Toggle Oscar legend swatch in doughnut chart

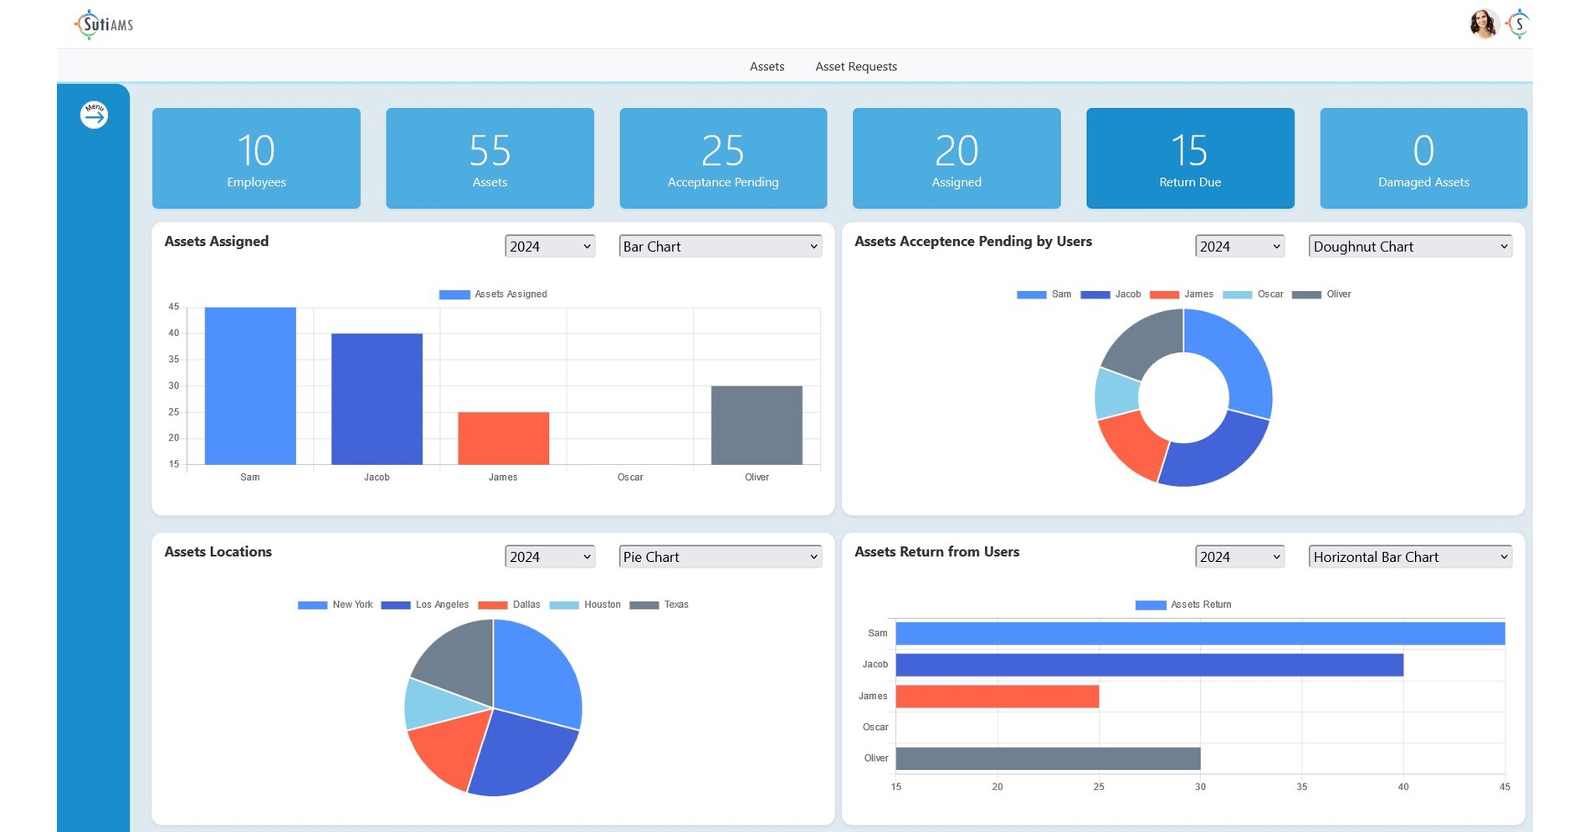point(1237,294)
